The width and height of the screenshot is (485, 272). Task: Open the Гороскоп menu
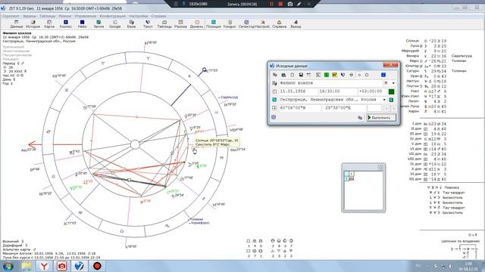[11, 16]
